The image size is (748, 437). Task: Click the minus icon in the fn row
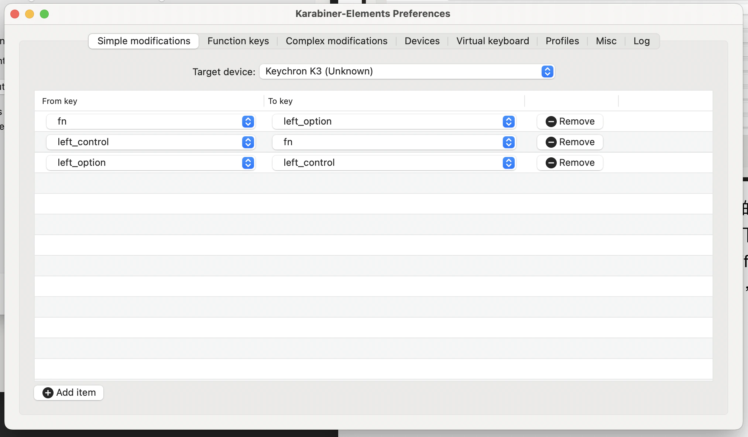(551, 122)
